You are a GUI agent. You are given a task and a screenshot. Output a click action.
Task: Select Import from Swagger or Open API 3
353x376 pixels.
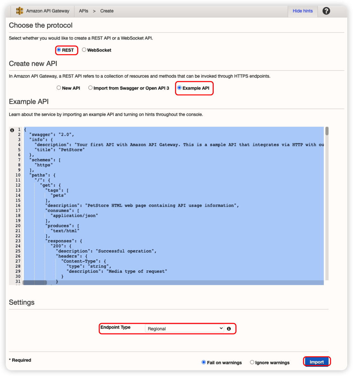[x=91, y=88]
